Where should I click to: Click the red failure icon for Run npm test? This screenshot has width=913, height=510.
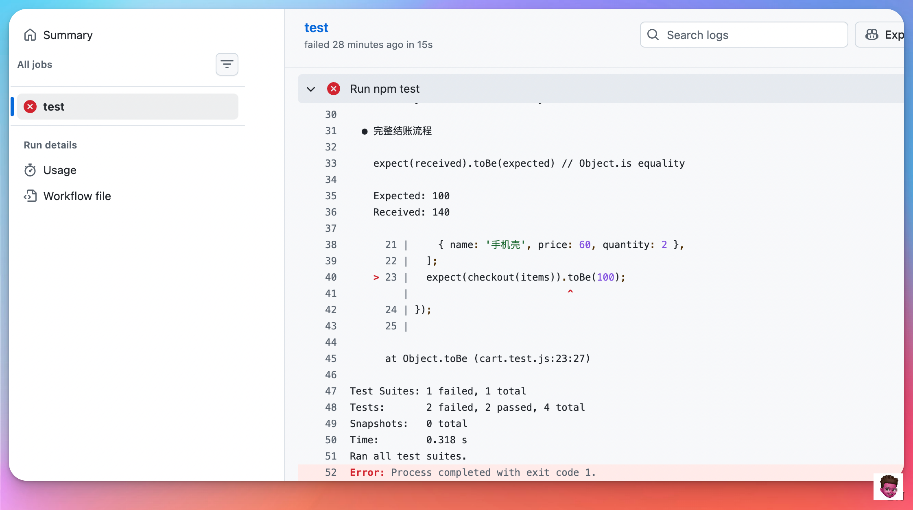pos(334,89)
